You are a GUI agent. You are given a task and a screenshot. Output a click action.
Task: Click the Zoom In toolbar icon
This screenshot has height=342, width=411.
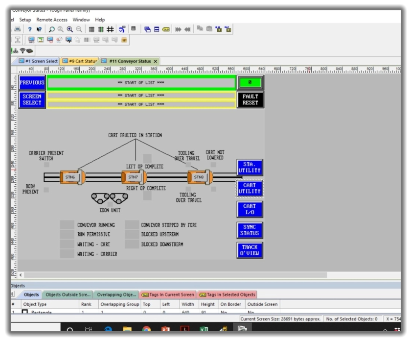pos(69,28)
